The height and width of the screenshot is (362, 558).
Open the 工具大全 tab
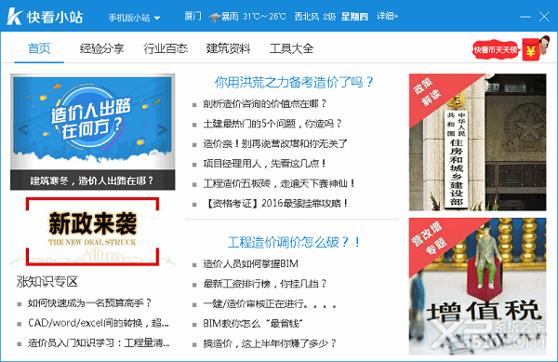click(x=291, y=48)
